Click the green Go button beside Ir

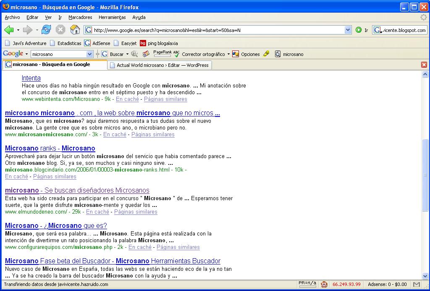tap(359, 30)
